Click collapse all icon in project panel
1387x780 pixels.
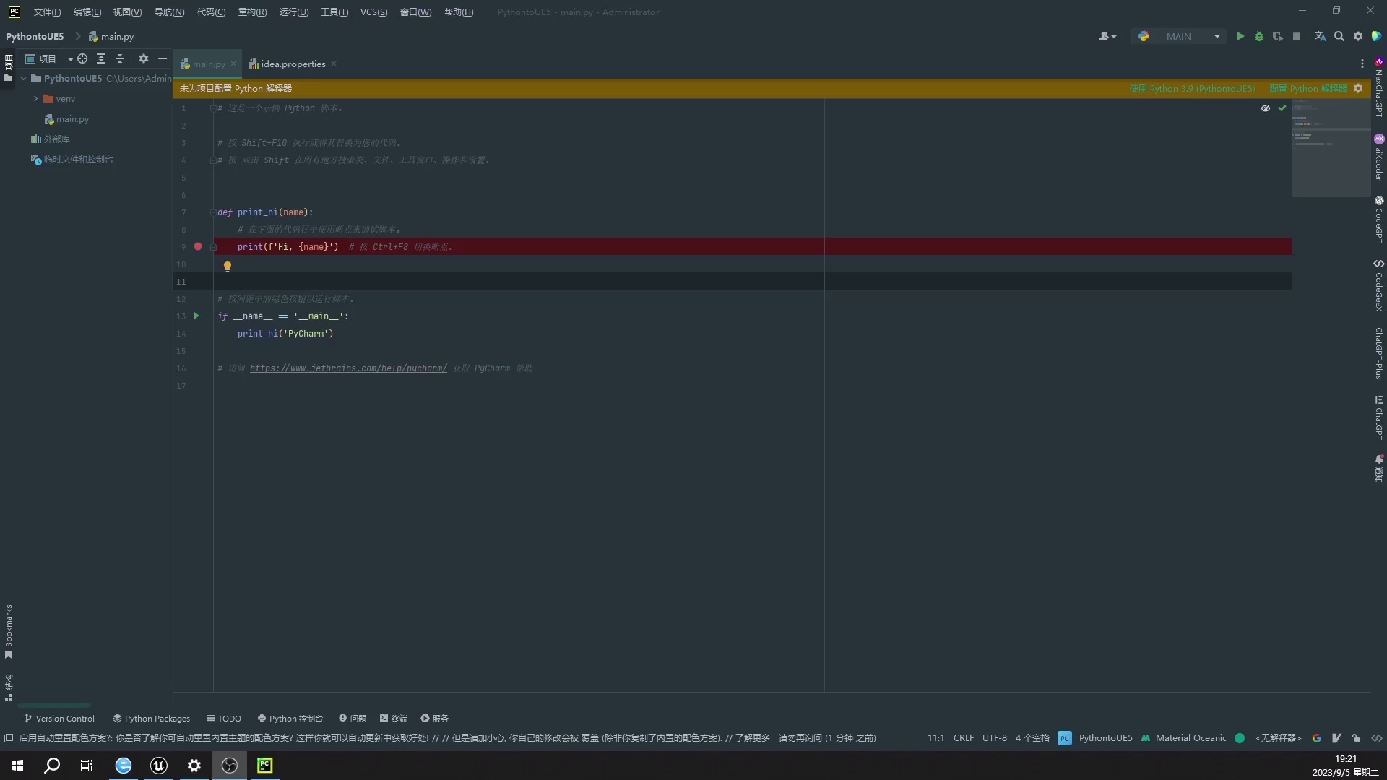(x=120, y=58)
